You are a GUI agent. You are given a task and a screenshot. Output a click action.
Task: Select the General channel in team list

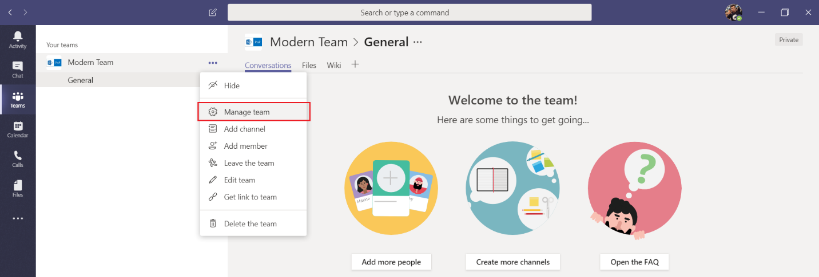(81, 80)
